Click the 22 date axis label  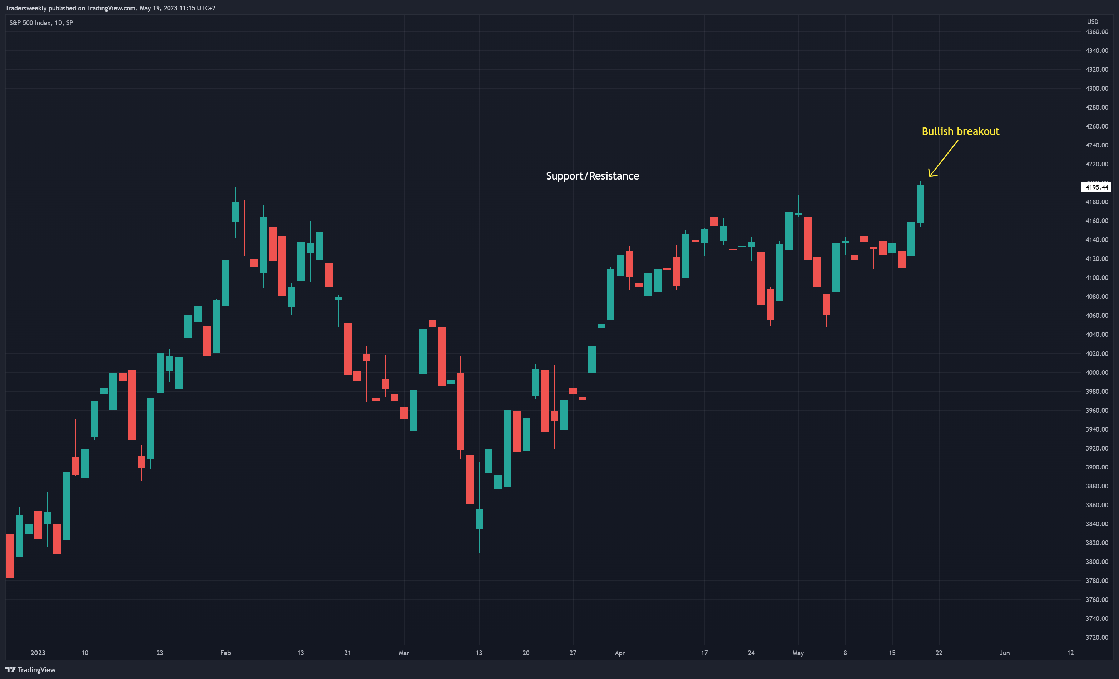[939, 653]
